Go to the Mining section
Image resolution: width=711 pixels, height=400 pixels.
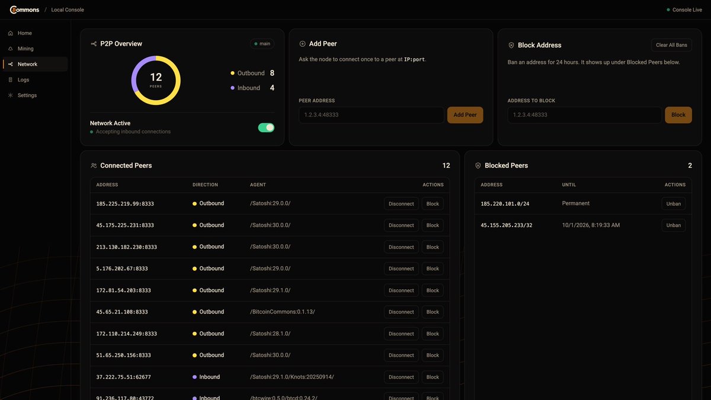click(x=35, y=49)
